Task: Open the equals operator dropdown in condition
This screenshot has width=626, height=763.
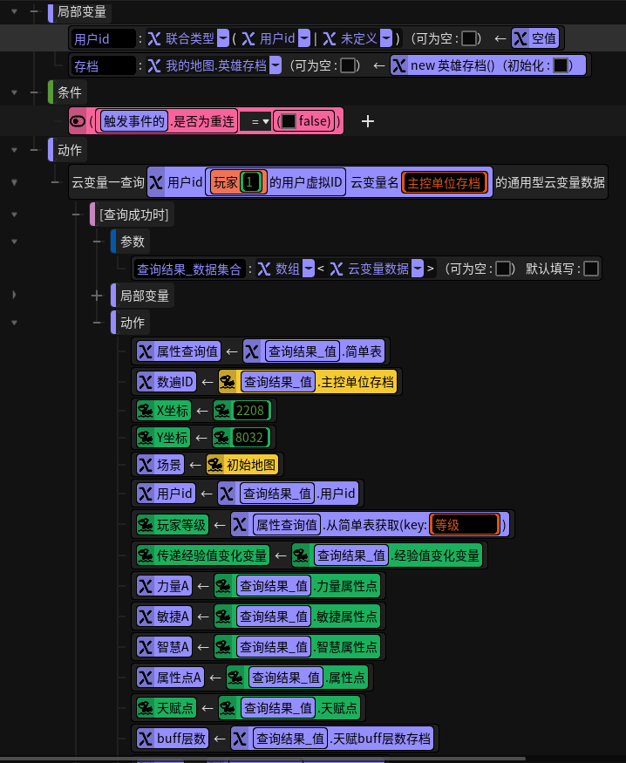Action: point(260,121)
